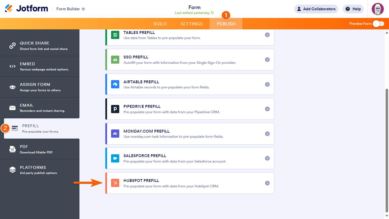The image size is (389, 219).
Task: Click Add Collaborators button
Action: tap(316, 9)
